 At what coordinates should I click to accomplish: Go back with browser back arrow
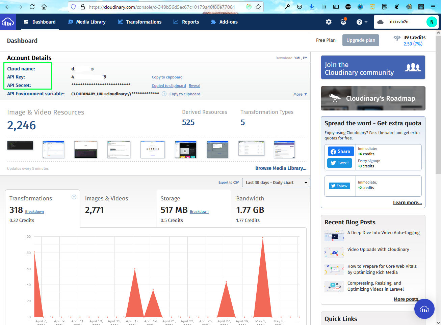7,7
